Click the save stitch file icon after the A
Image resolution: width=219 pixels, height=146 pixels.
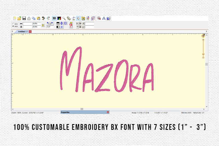(x=109, y=18)
